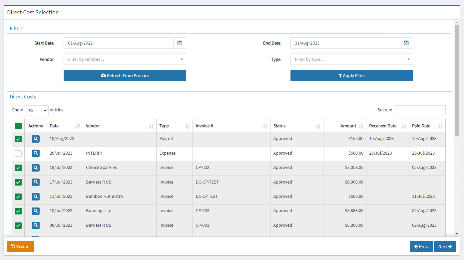Viewport: 464px width, 260px height.
Task: Toggle the select-all checkbox in table header
Action: (x=18, y=126)
